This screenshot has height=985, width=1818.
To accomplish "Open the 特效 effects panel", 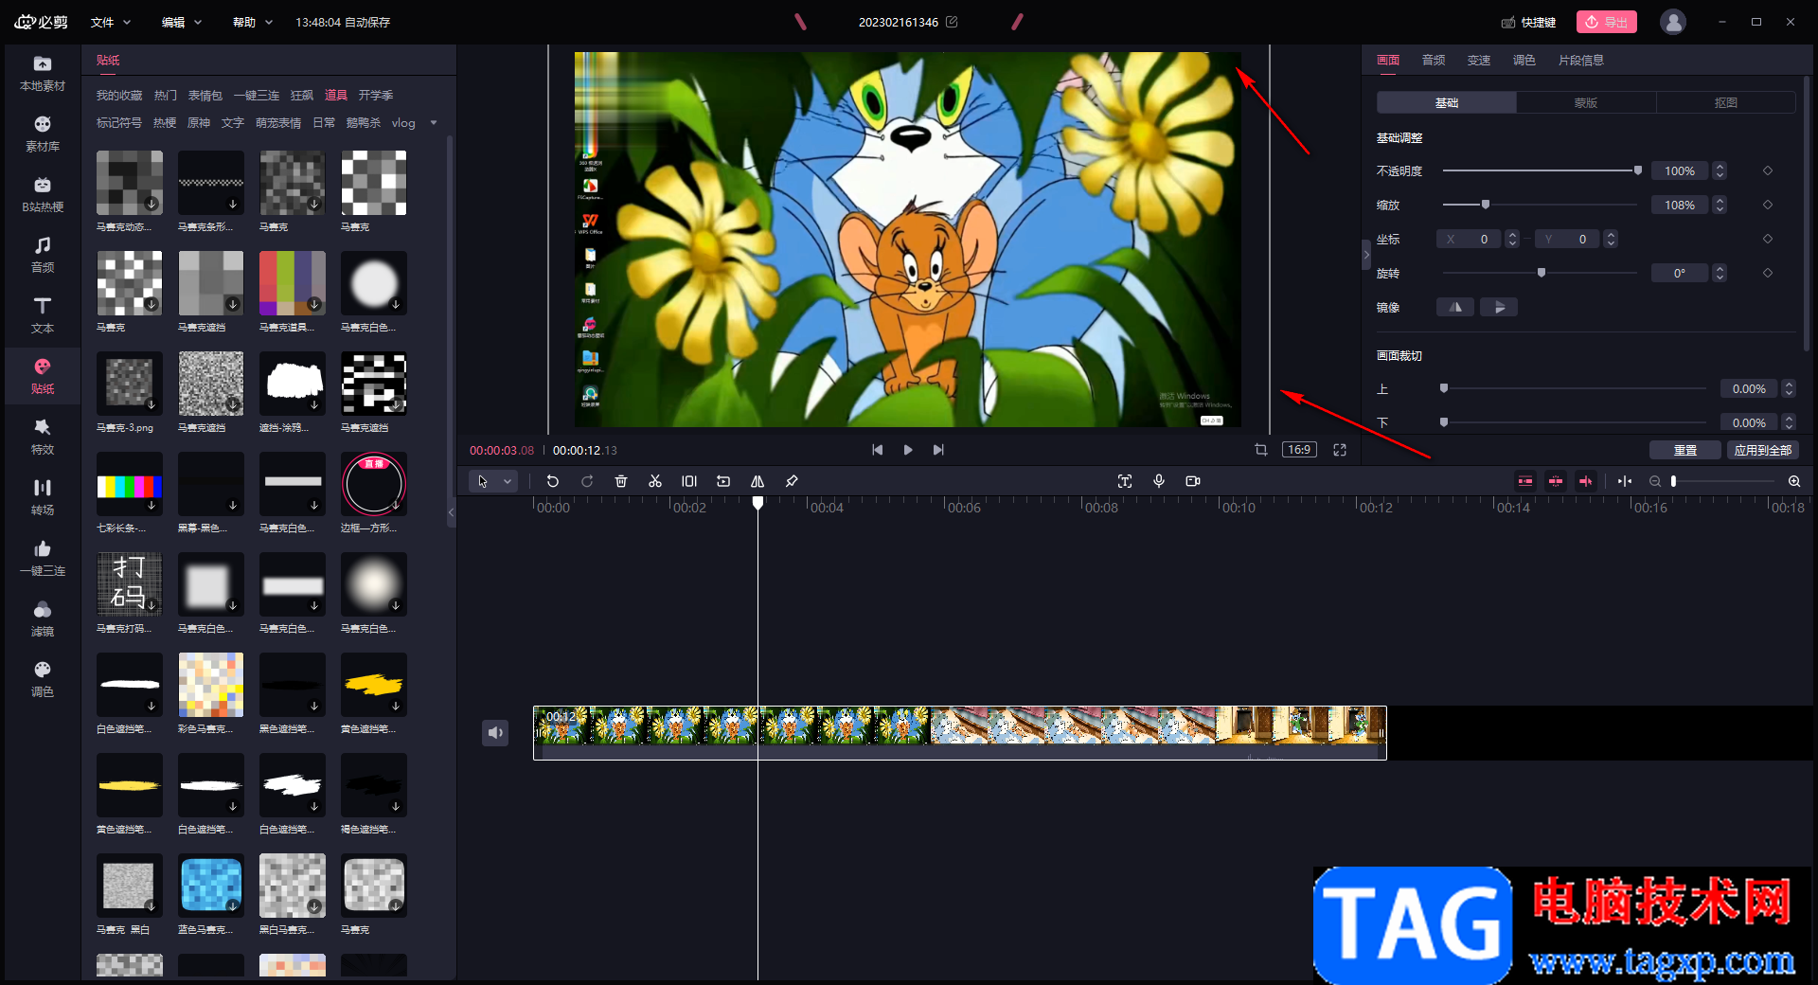I will (43, 438).
